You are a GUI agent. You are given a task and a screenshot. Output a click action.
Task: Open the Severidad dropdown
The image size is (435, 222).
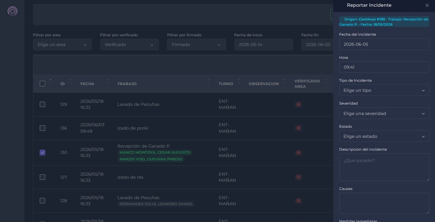[x=384, y=113]
